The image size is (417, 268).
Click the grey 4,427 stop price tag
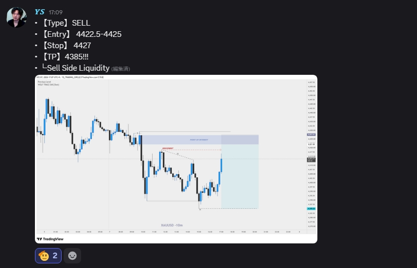pyautogui.click(x=311, y=135)
